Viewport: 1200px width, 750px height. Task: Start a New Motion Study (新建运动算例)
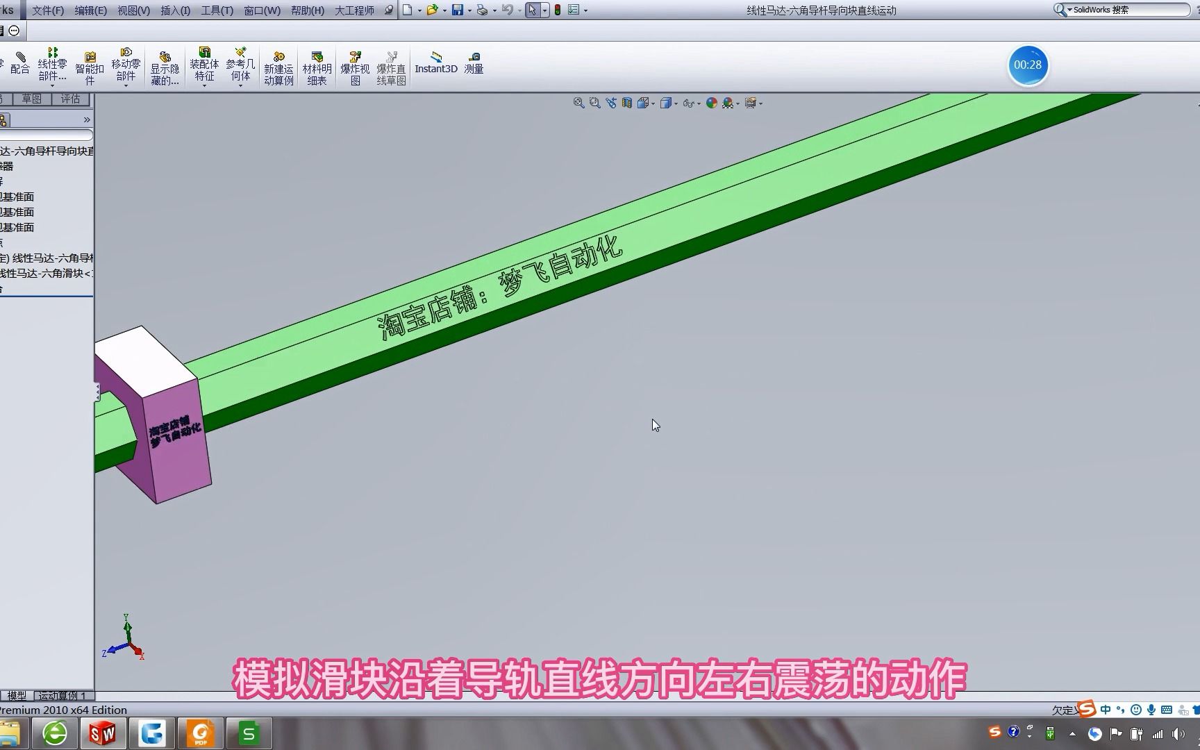(278, 65)
